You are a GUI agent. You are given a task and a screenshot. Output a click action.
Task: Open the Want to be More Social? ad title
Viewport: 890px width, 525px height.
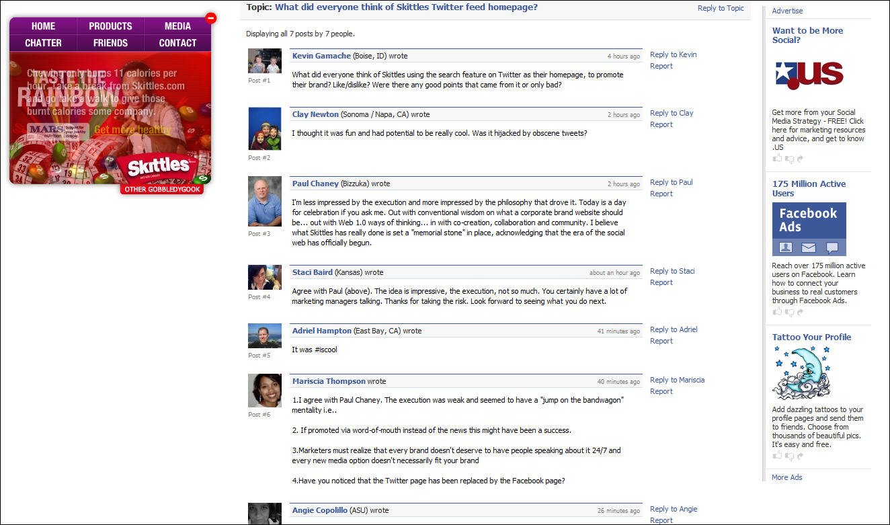(x=807, y=35)
